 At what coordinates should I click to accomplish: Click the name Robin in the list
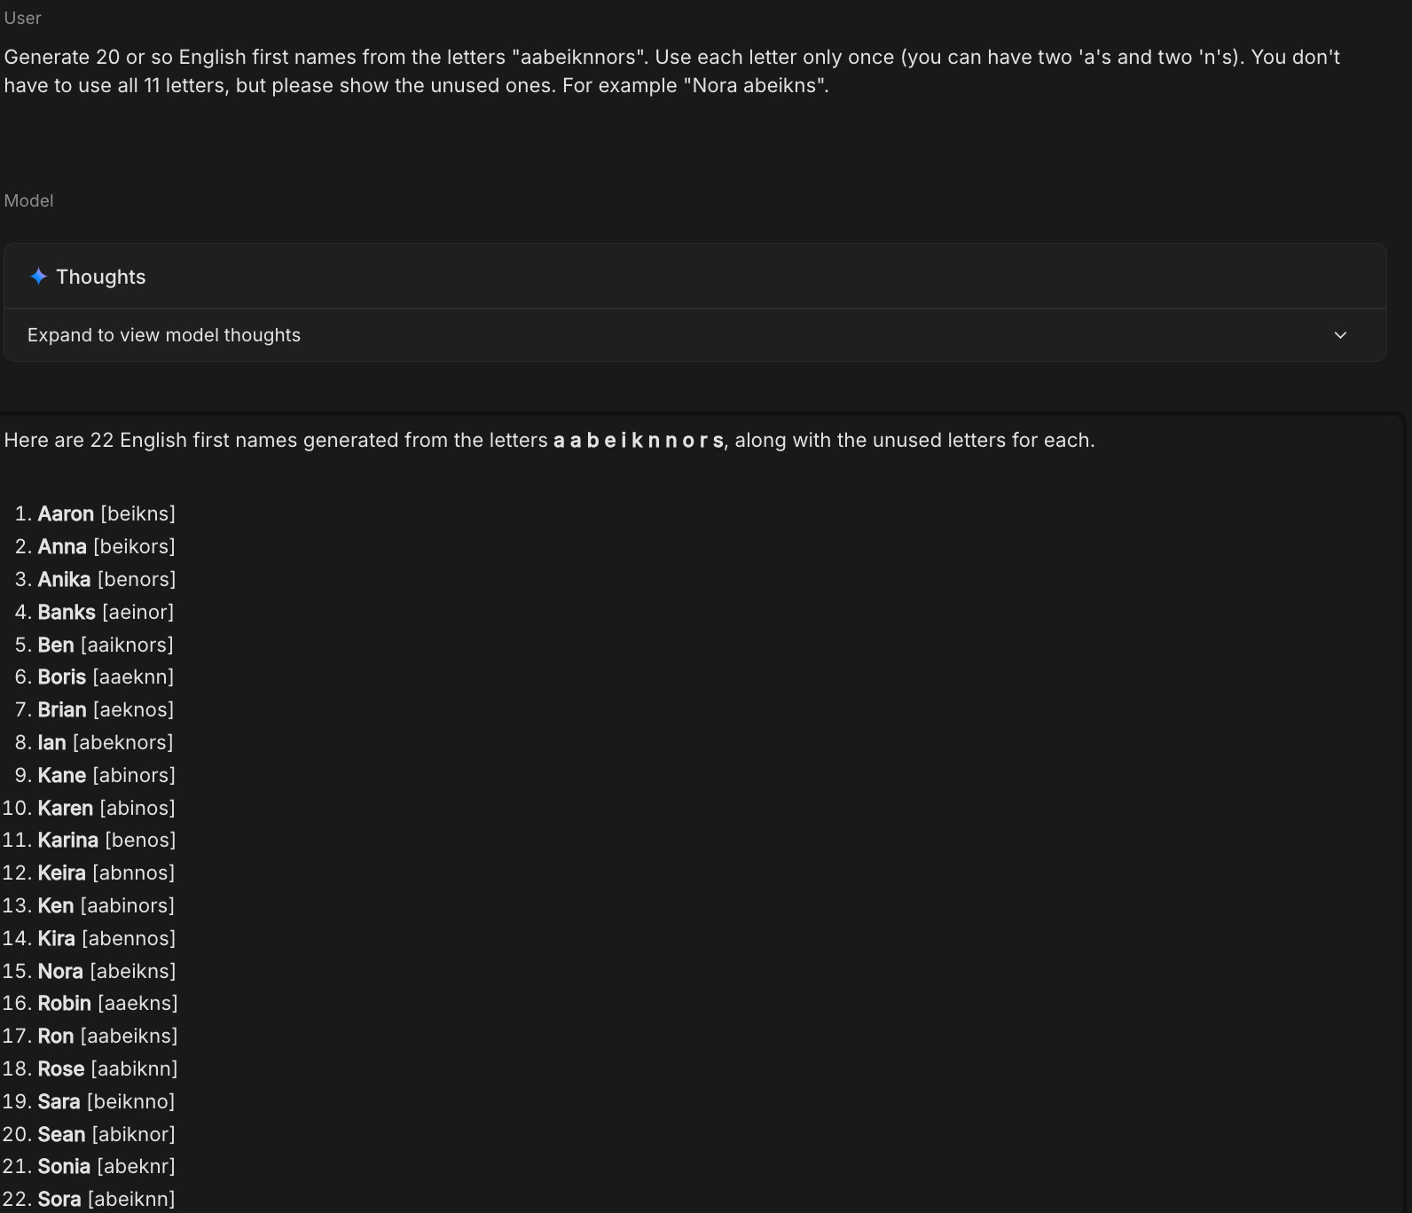coord(65,1004)
